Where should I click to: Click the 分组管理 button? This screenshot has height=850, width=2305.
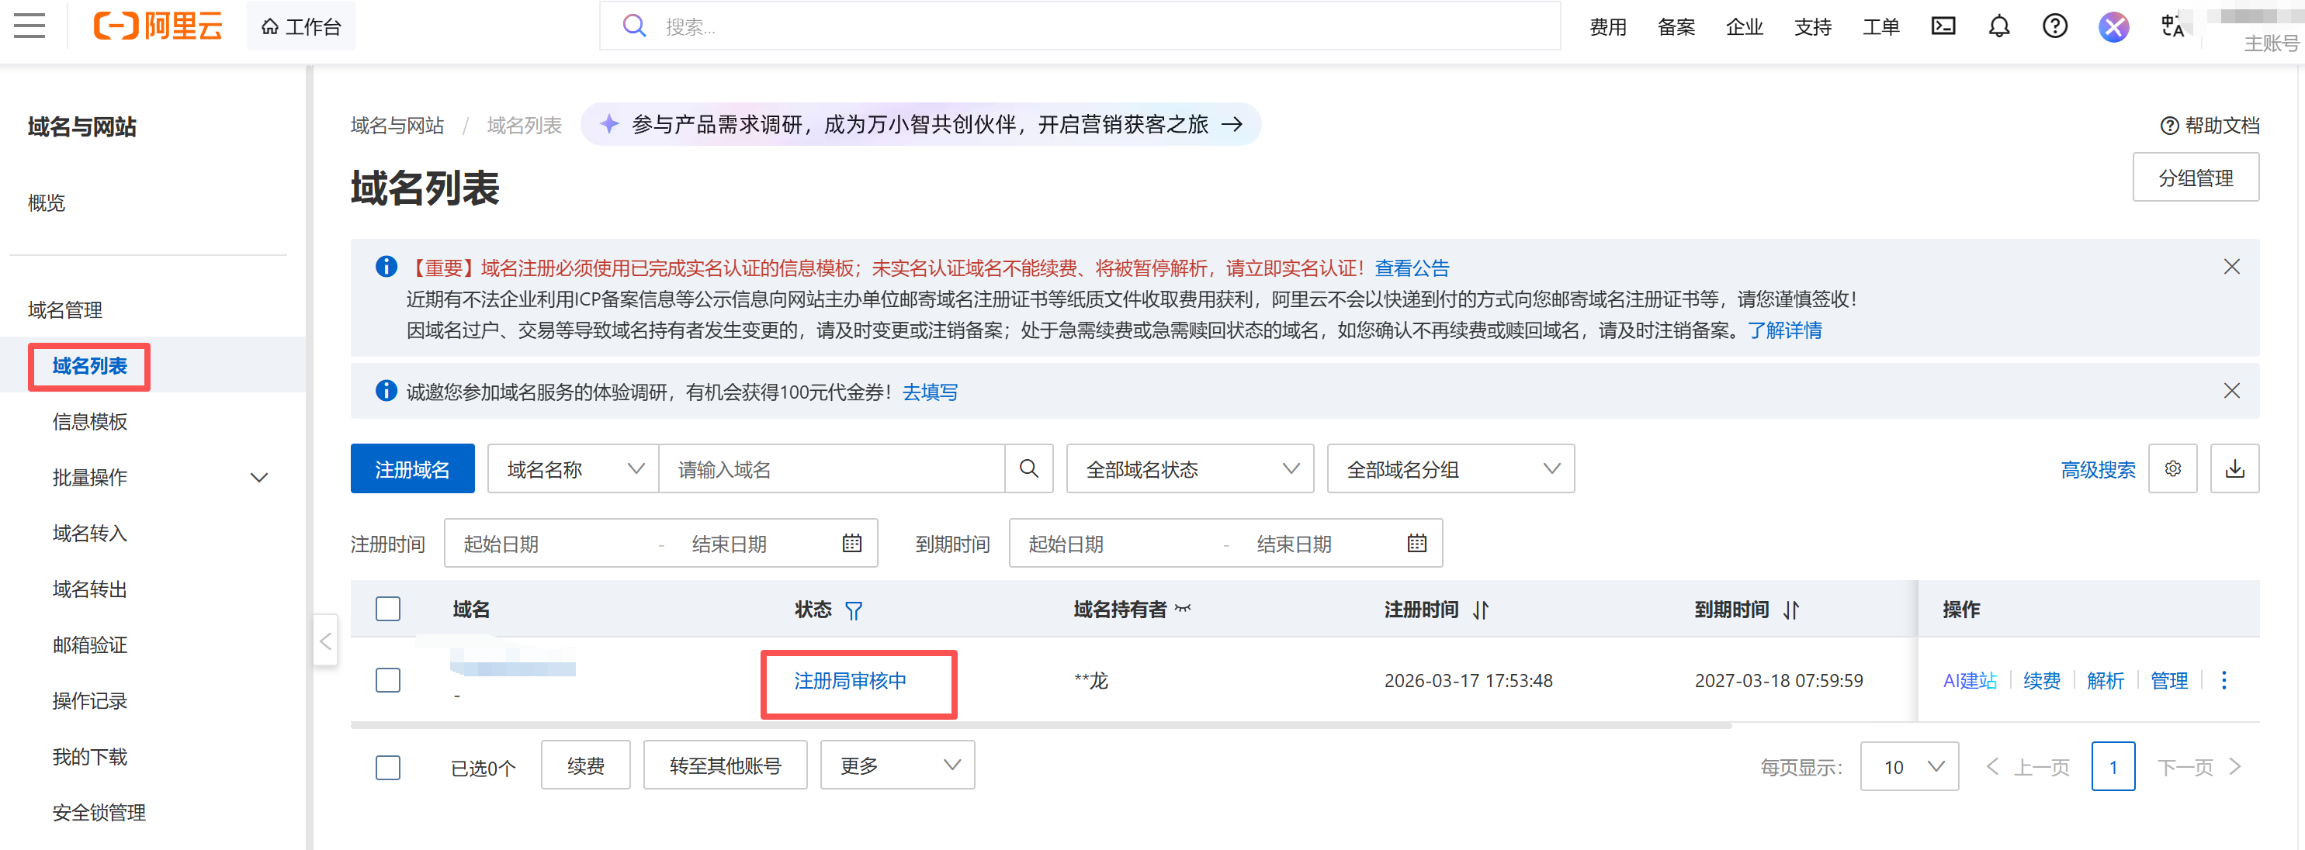click(2195, 177)
